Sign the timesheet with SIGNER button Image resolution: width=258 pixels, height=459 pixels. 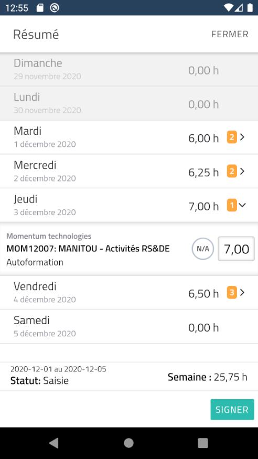click(x=232, y=410)
